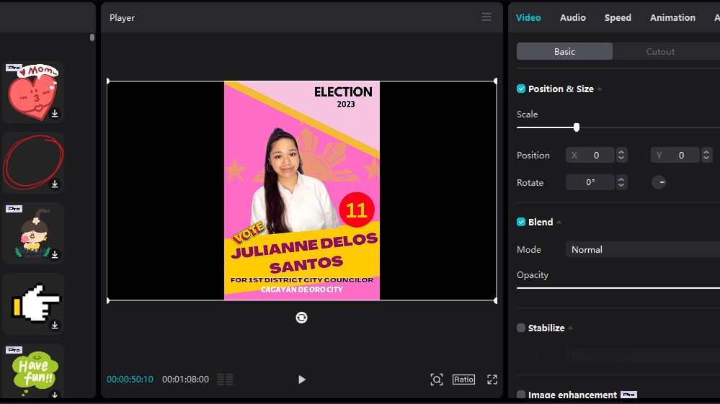Click the sticker panel scrollbar
Image resolution: width=720 pixels, height=404 pixels.
(x=92, y=37)
